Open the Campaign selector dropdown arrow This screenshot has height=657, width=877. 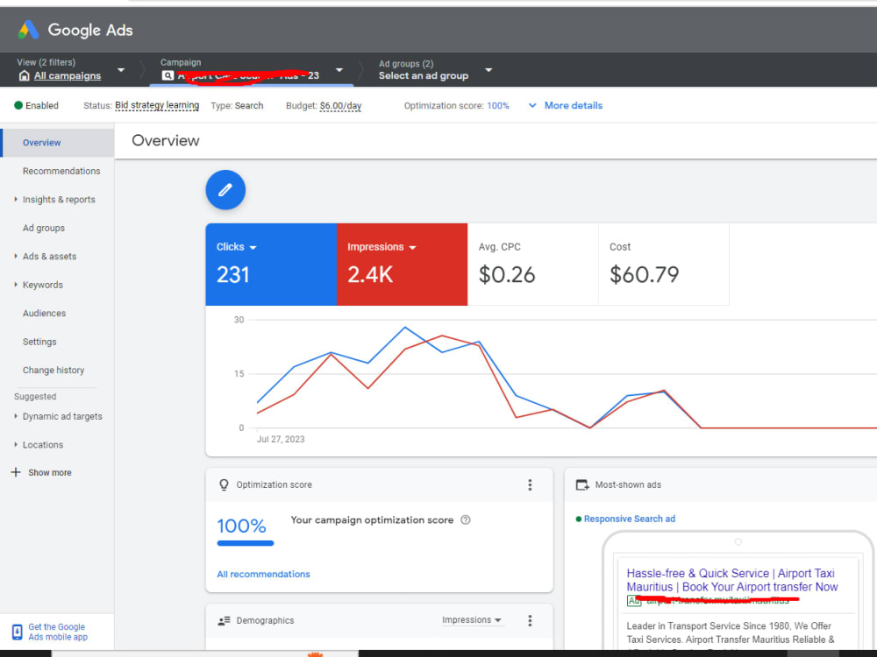(339, 70)
